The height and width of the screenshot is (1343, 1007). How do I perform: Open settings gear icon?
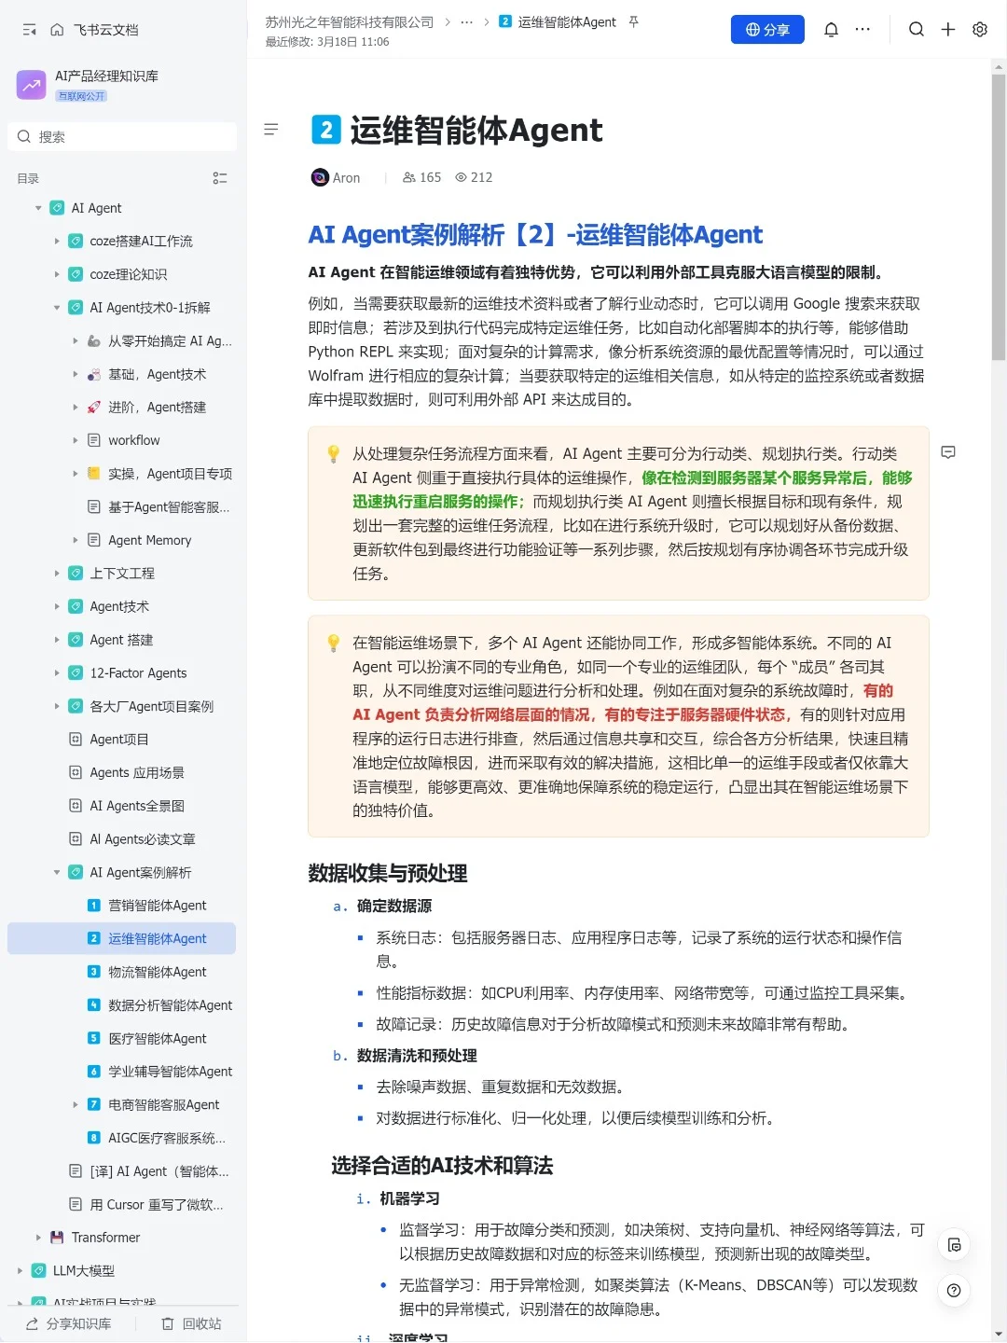click(x=980, y=30)
